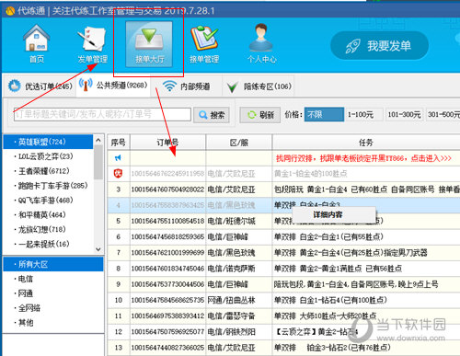Select 所有大区 region filter
Screen dimensions: 460x356
click(x=53, y=264)
